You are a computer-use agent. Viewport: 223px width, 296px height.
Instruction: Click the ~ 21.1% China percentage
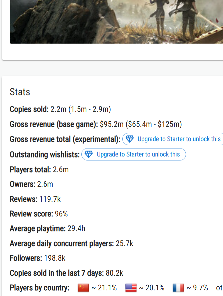point(104,288)
